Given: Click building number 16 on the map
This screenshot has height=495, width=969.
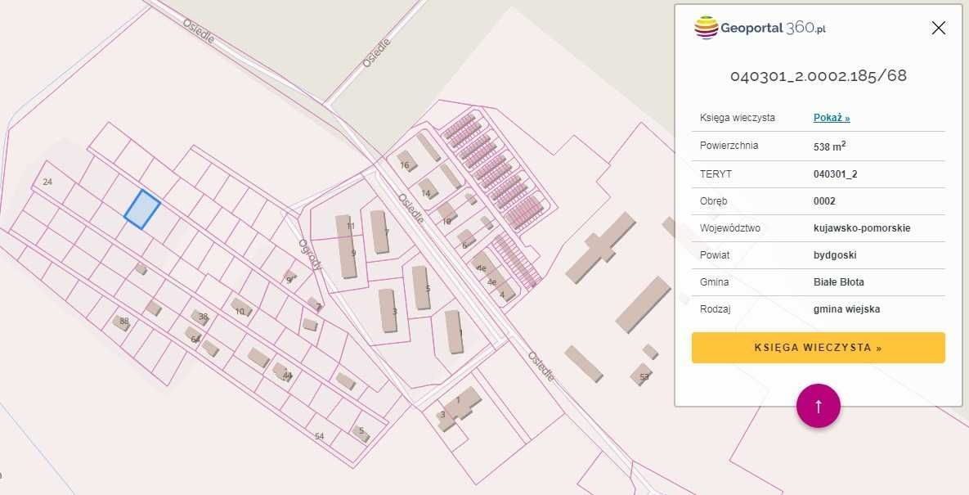Looking at the screenshot, I should click(406, 161).
